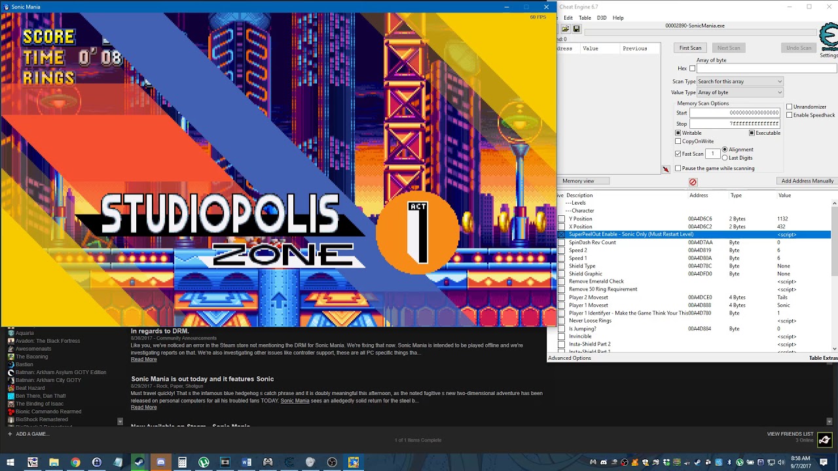Select Avadon: The Black Fortress in Steam library
The height and width of the screenshot is (471, 838).
tap(48, 341)
